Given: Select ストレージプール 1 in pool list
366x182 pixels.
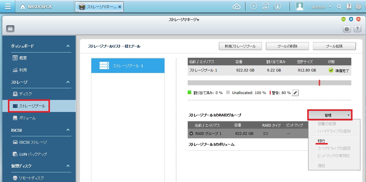Looking at the screenshot, I should (128, 66).
